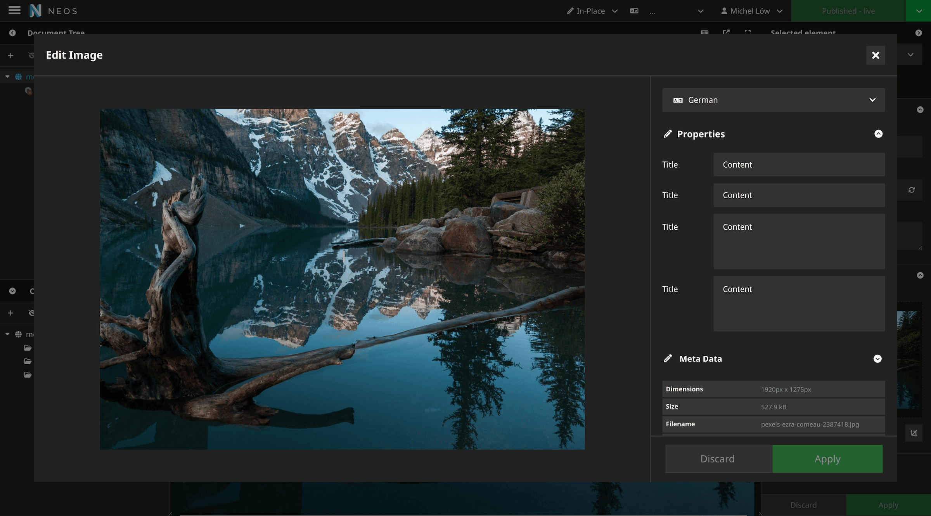Click the keyboard shortcut icon above Selected element
This screenshot has width=931, height=516.
[x=704, y=33]
